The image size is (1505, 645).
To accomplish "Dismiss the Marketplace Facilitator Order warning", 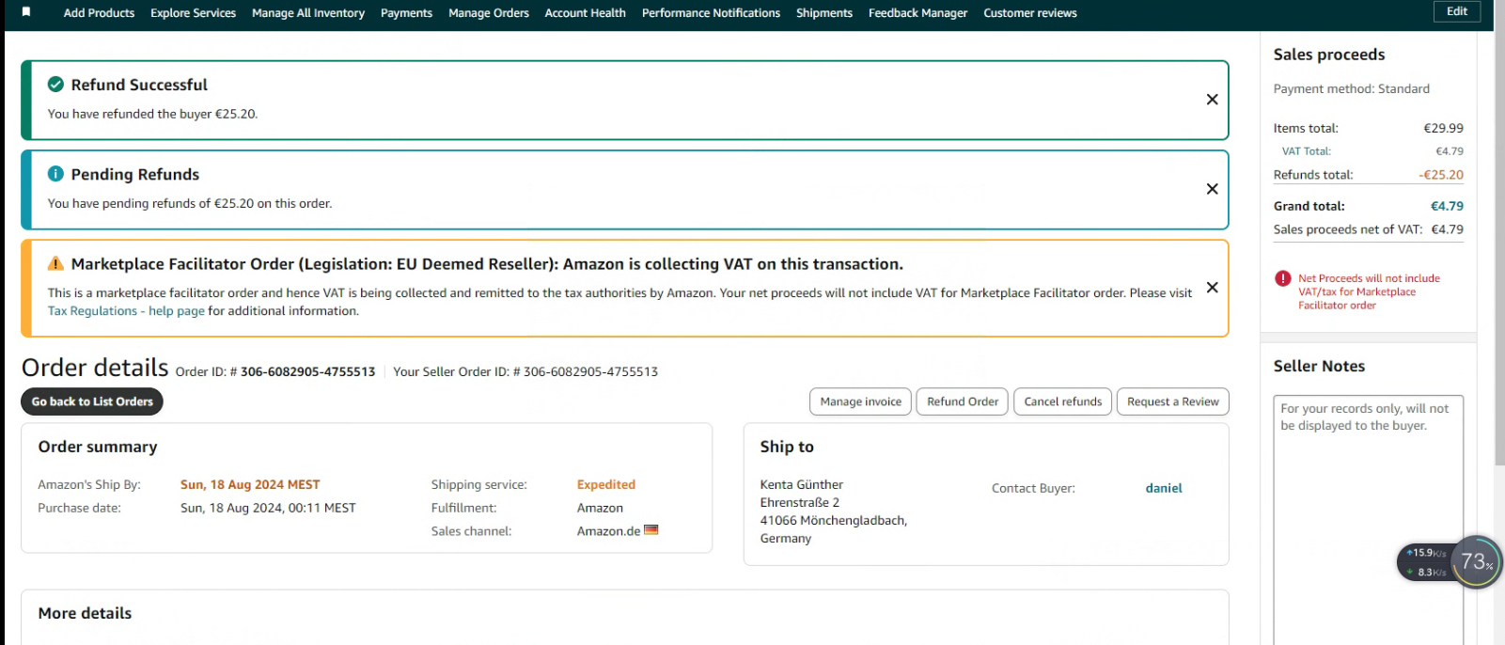I will pyautogui.click(x=1212, y=288).
